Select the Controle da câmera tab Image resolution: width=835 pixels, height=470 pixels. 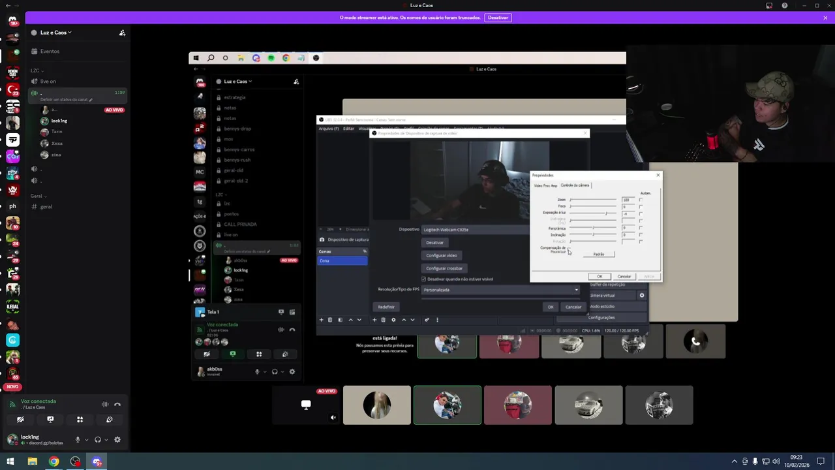click(x=575, y=185)
